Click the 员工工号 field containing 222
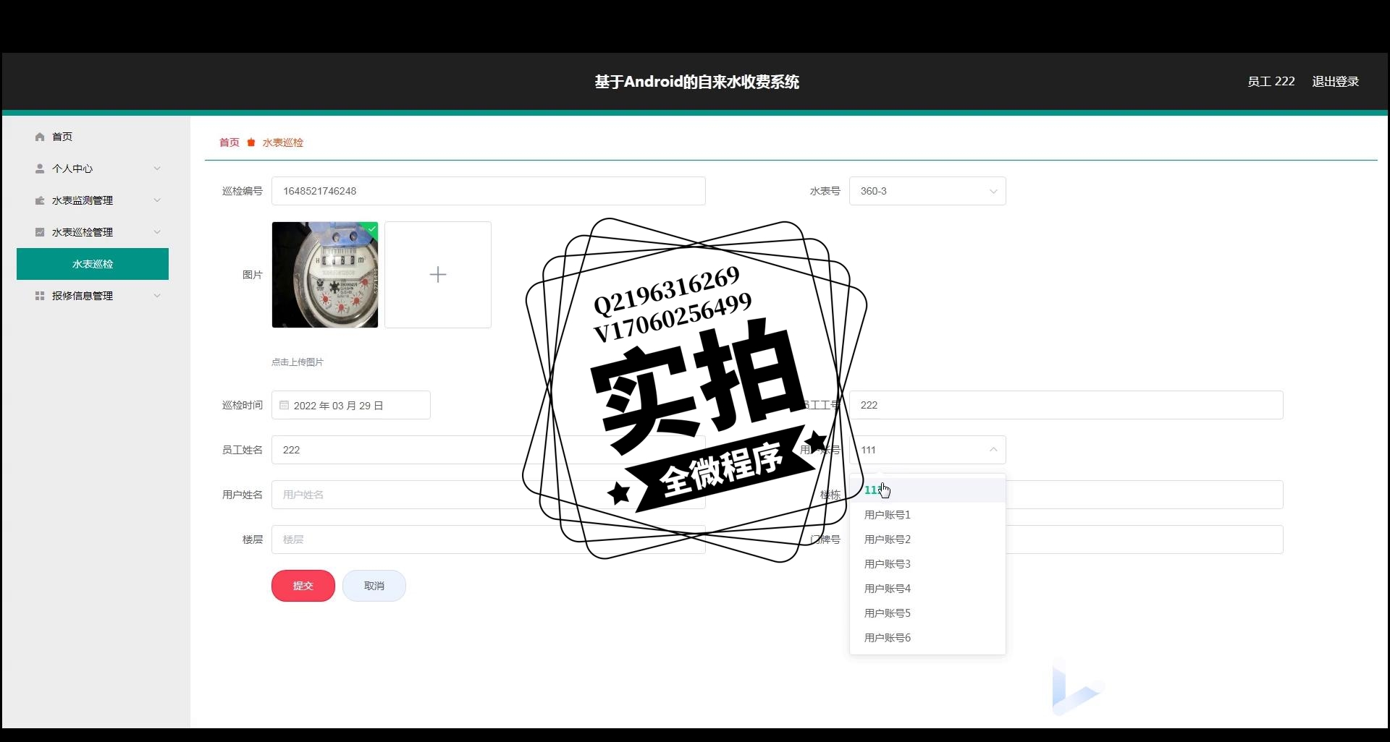The image size is (1390, 742). click(x=1066, y=405)
